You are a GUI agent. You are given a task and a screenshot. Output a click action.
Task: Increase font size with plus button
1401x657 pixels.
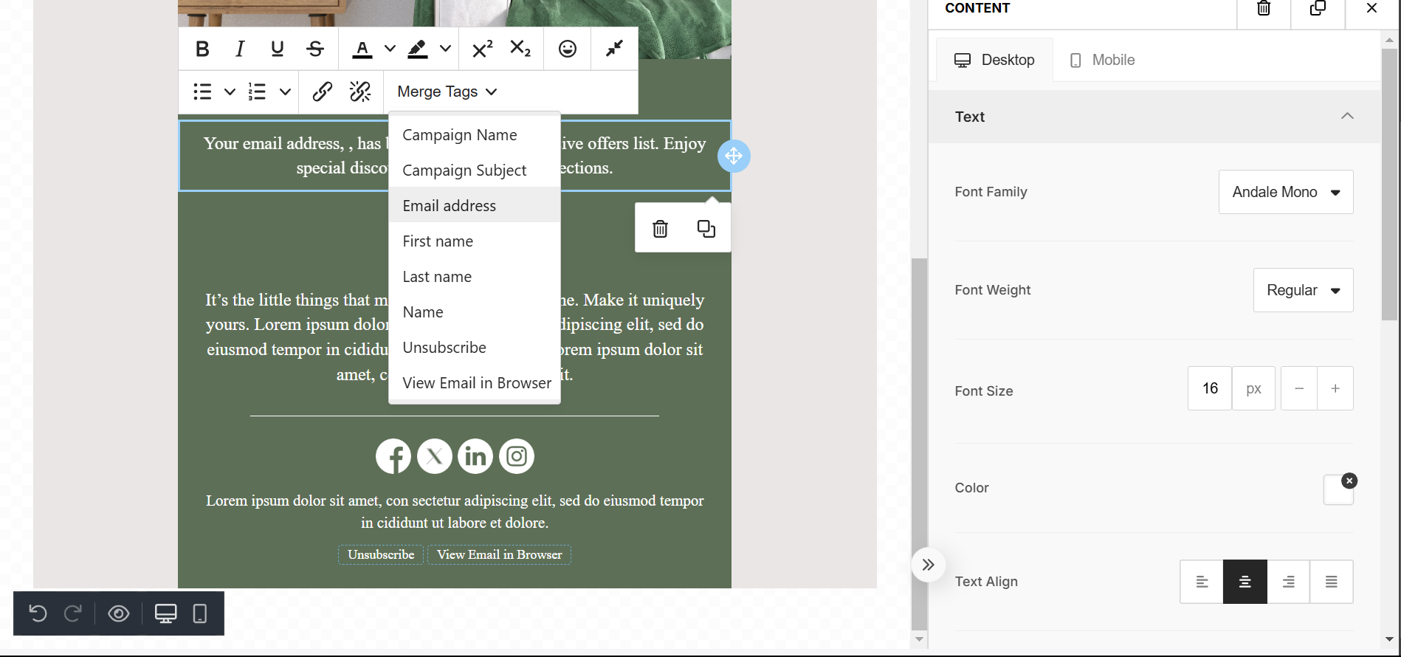pyautogui.click(x=1335, y=388)
